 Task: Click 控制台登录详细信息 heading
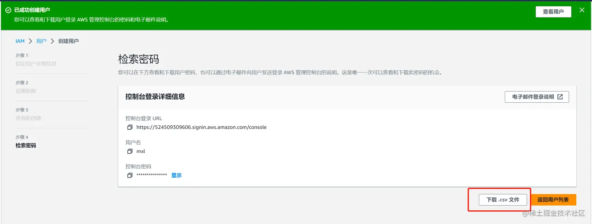(x=155, y=96)
